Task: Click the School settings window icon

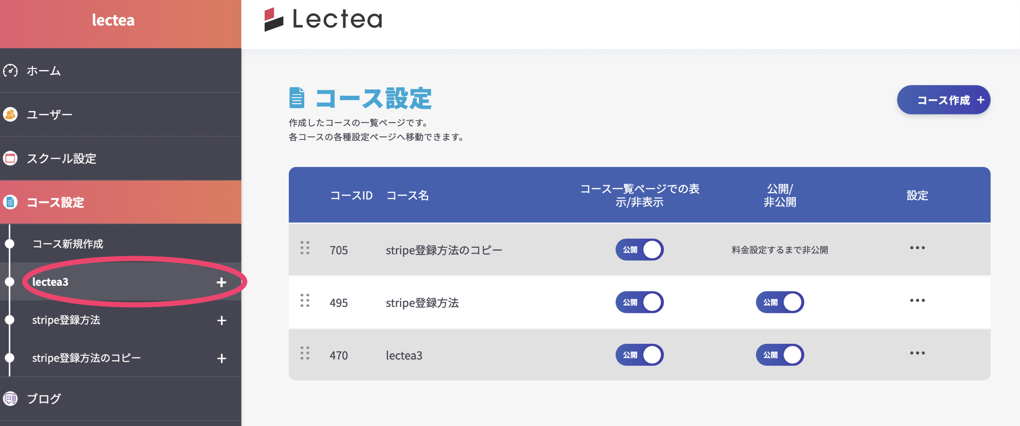Action: click(10, 158)
